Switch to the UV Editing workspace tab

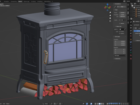click(x=40, y=1)
